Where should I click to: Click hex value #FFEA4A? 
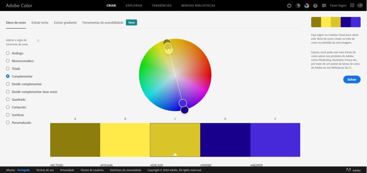pos(107,165)
